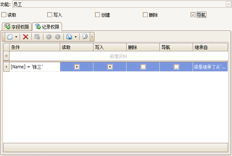The width and height of the screenshot is (232, 156).
Task: Open the new record dropdown arrow
Action: click(x=16, y=37)
